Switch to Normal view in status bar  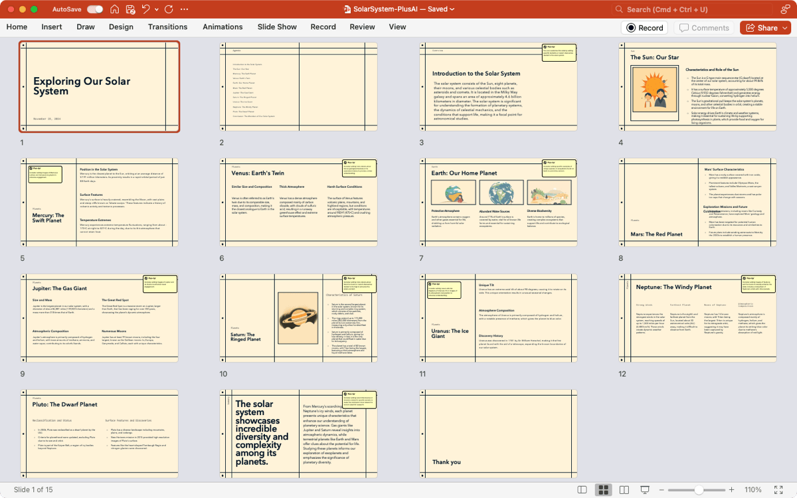click(x=582, y=490)
